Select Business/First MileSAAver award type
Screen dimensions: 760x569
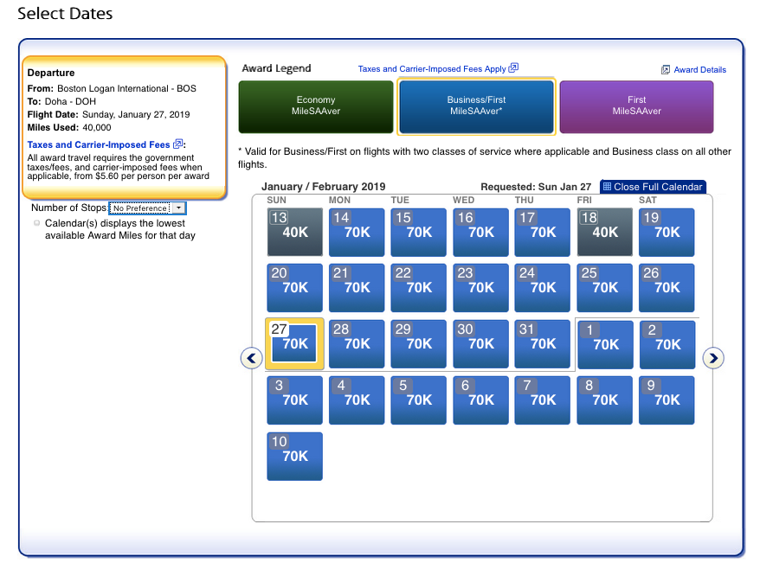[476, 106]
